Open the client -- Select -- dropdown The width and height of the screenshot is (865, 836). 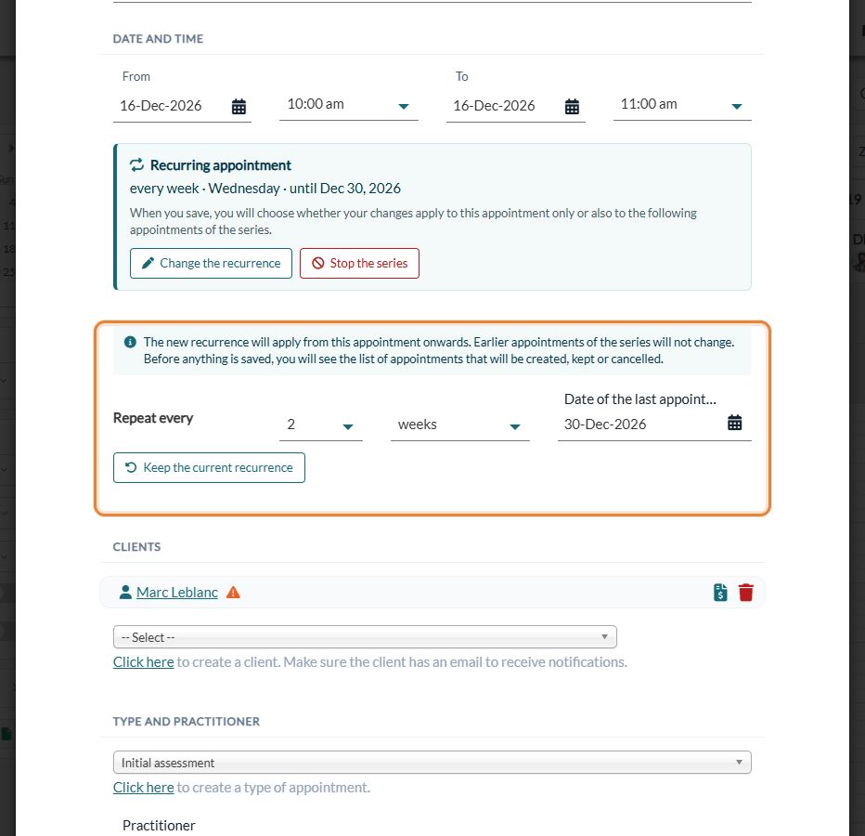pos(365,636)
